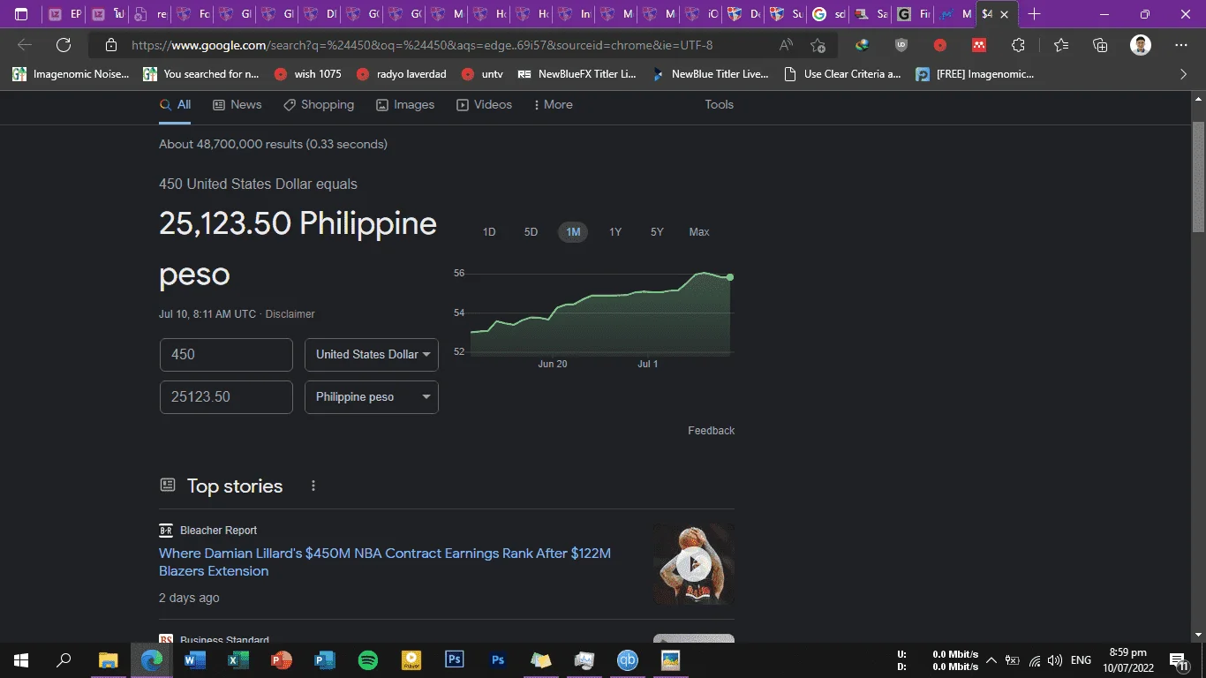Open taskbar search magnifier
1206x678 pixels.
64,659
